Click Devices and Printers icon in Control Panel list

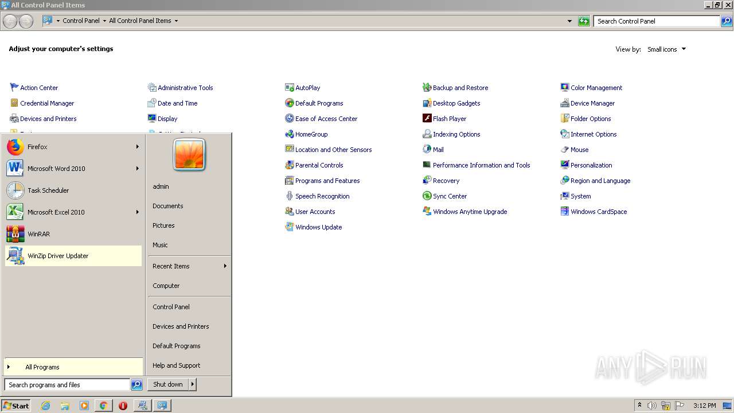[14, 119]
